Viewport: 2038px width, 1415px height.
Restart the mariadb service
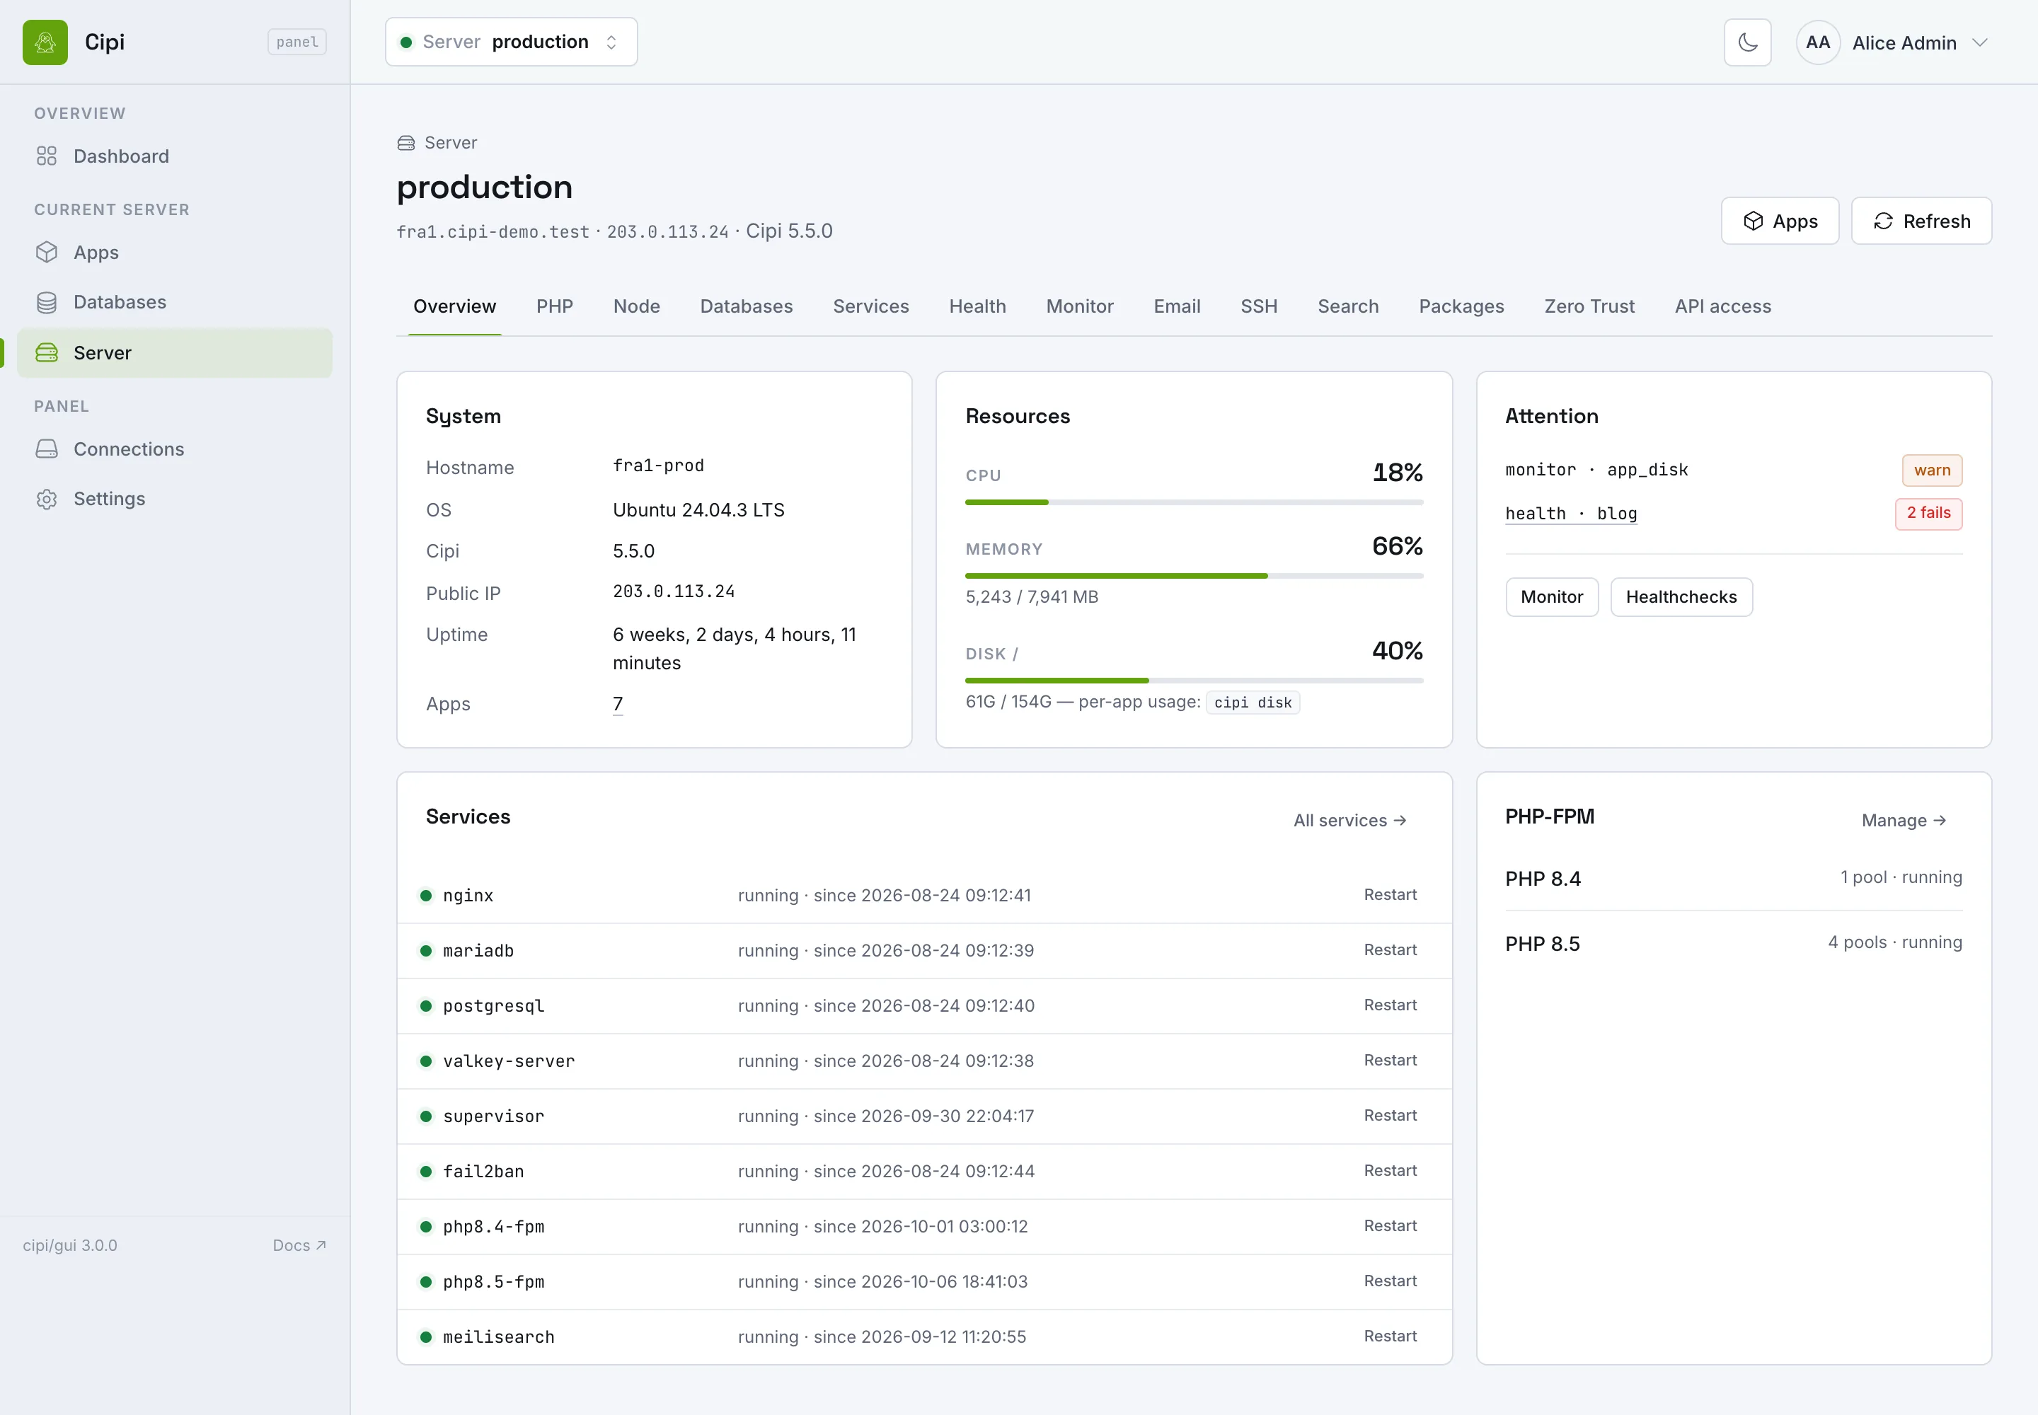coord(1390,949)
